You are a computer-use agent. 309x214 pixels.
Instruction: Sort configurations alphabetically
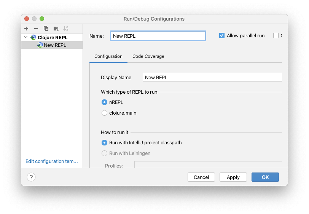[66, 29]
